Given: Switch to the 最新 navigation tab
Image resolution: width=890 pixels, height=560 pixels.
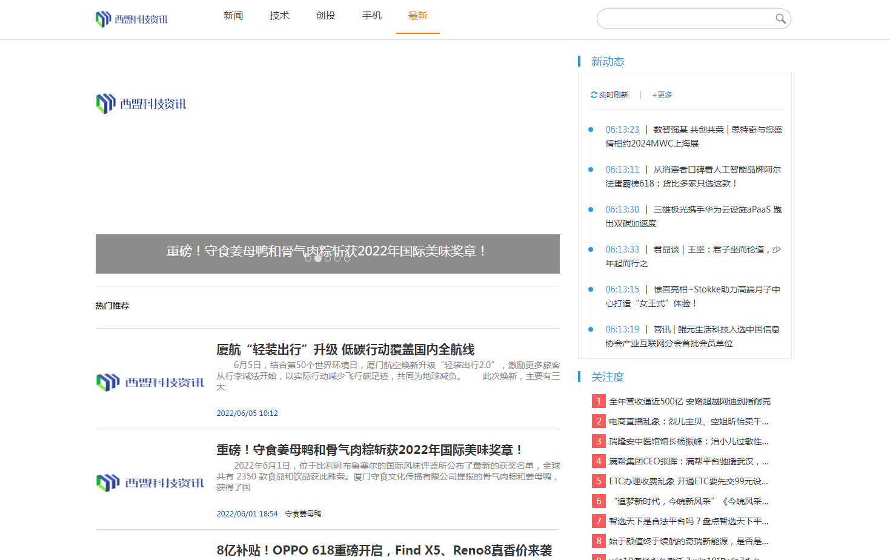Looking at the screenshot, I should pos(418,16).
